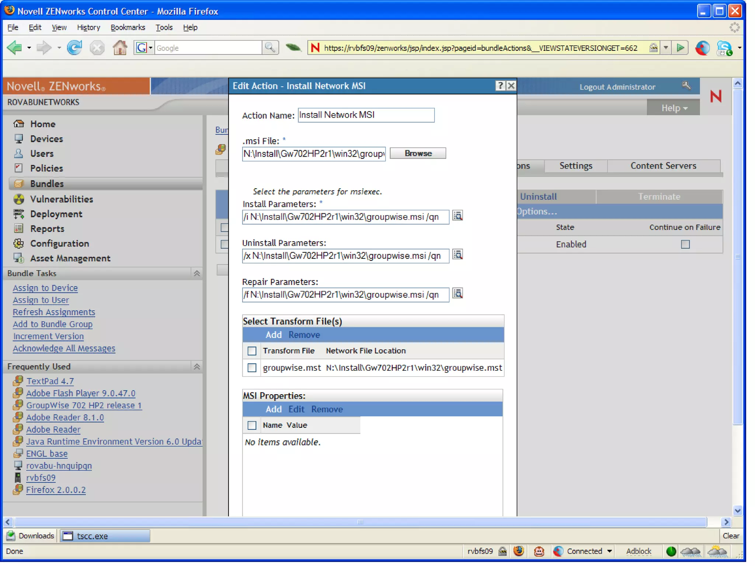Viewport: 755px width, 566px height.
Task: Click the Firefox home page icon
Action: pos(120,48)
